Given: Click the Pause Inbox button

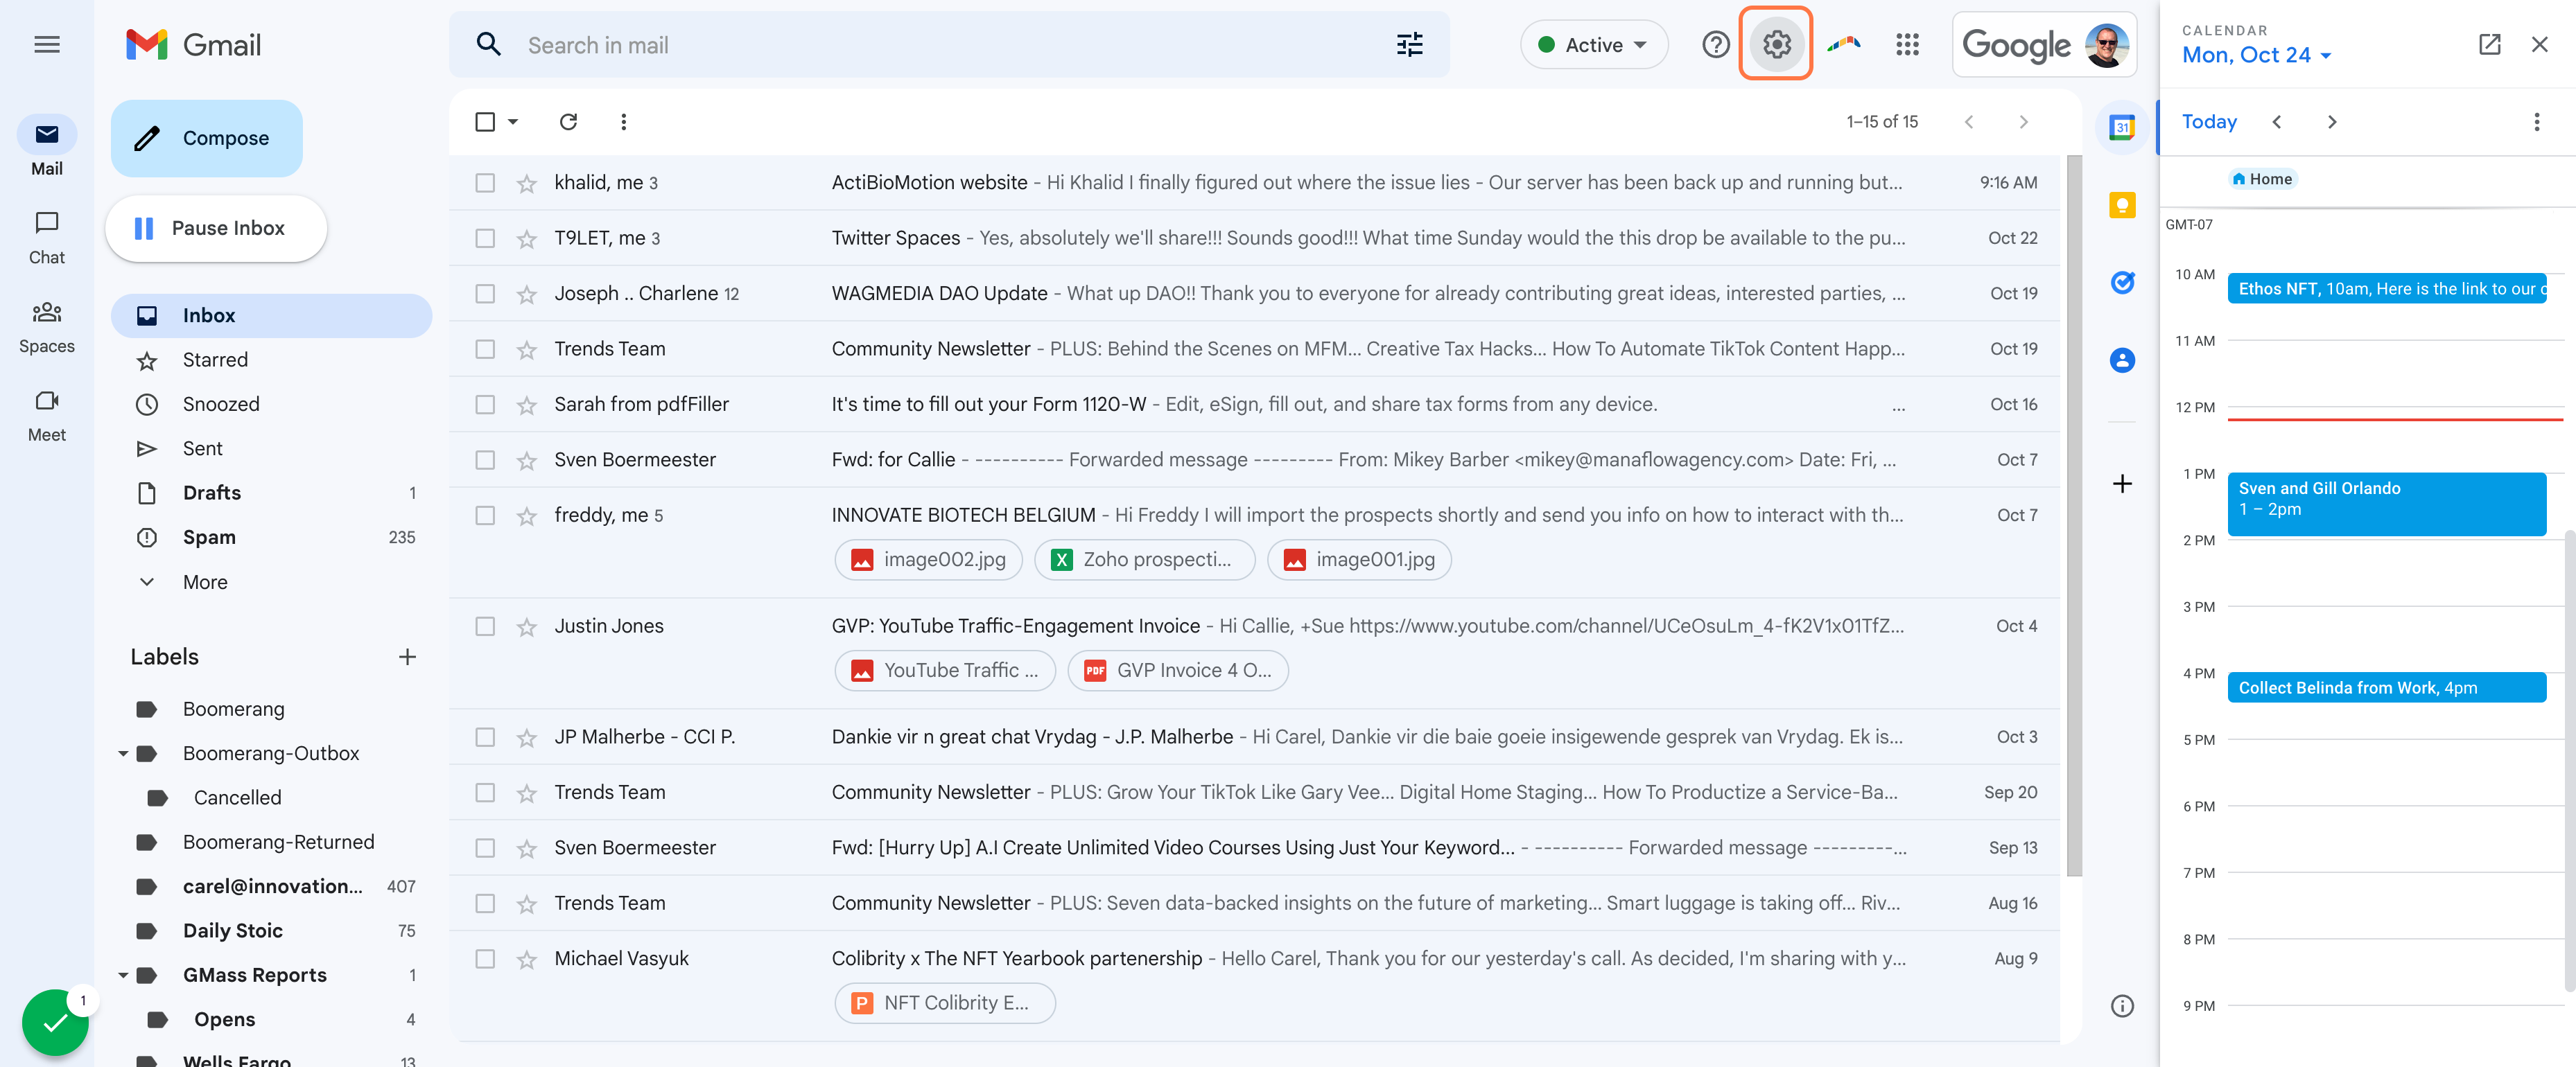Looking at the screenshot, I should point(216,229).
